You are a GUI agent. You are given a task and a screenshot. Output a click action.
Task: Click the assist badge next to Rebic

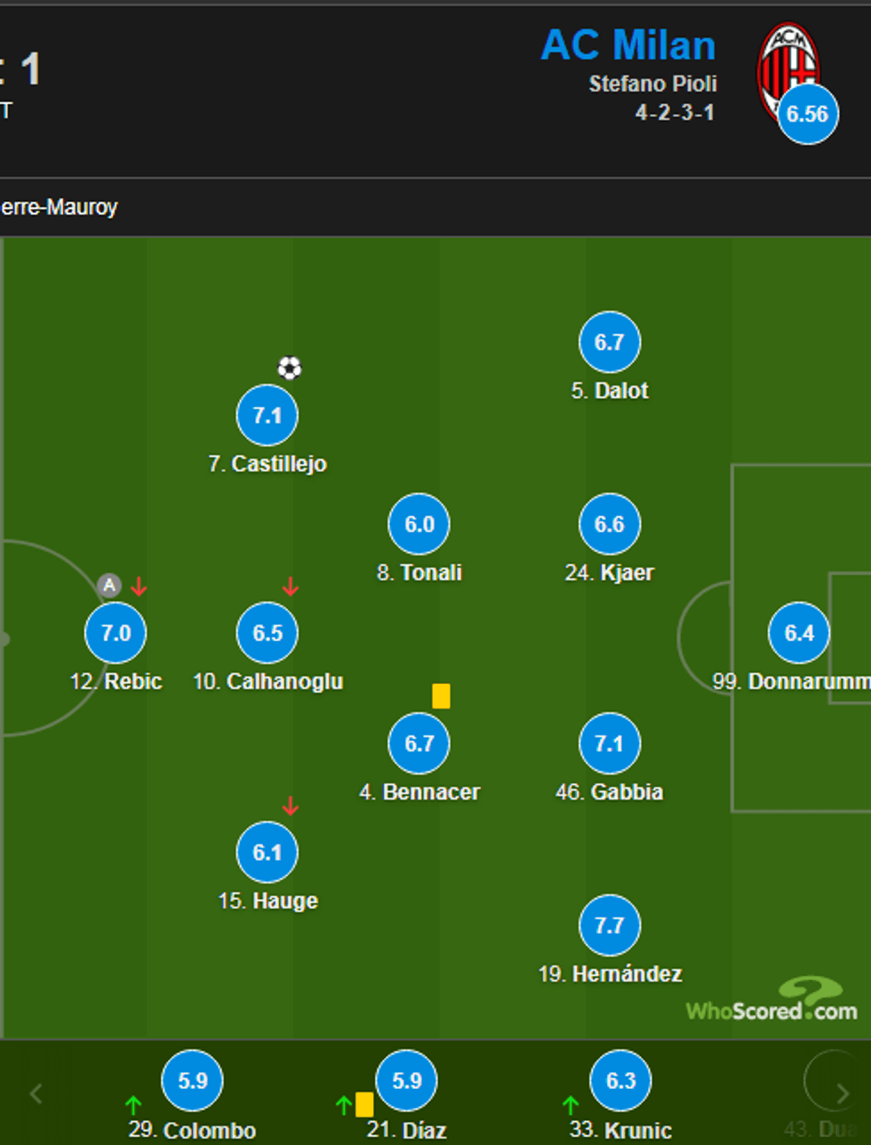coord(108,585)
